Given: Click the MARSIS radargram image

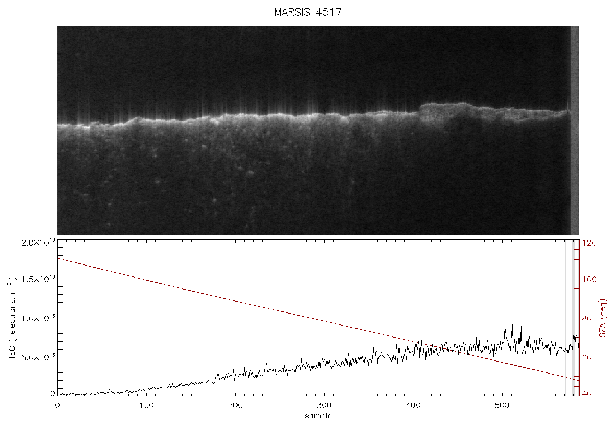Looking at the screenshot, I should coord(318,130).
